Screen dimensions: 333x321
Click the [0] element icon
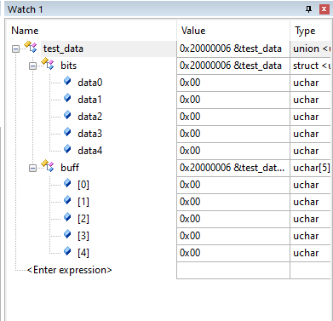pyautogui.click(x=67, y=183)
